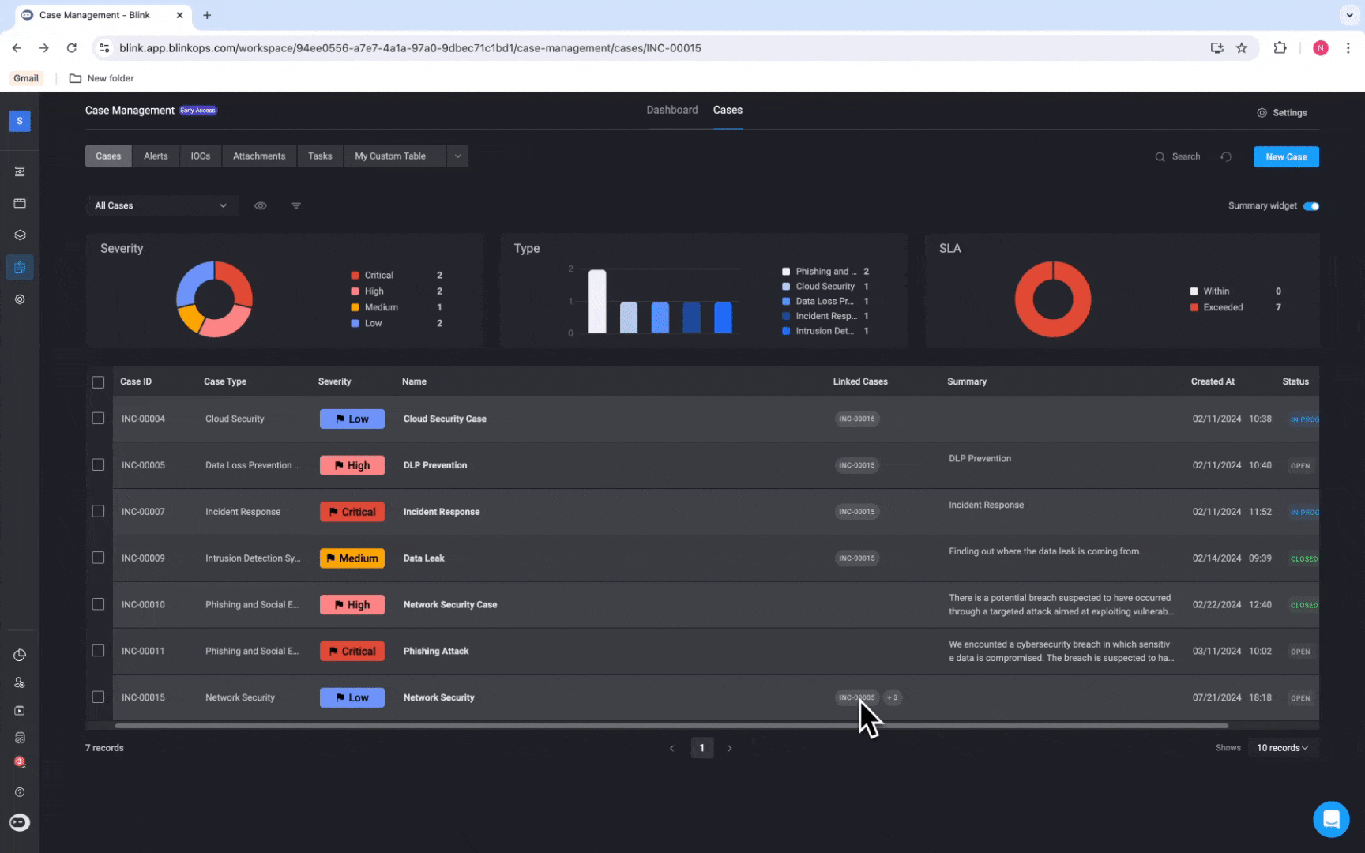The image size is (1365, 853).
Task: Open the layers stack sidebar icon
Action: coord(20,235)
